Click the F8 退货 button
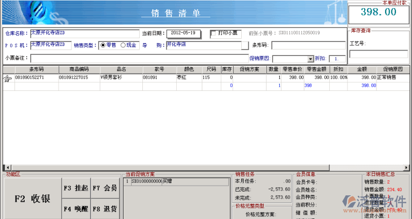Screen dimensions: 412x219 [x=105, y=209]
